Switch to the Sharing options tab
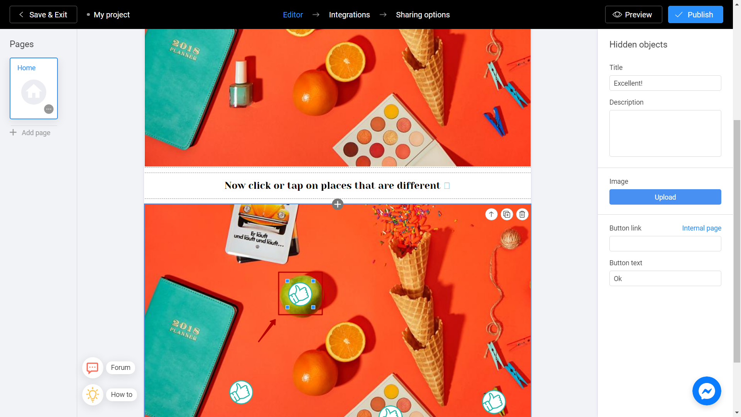The height and width of the screenshot is (417, 741). pyautogui.click(x=423, y=14)
